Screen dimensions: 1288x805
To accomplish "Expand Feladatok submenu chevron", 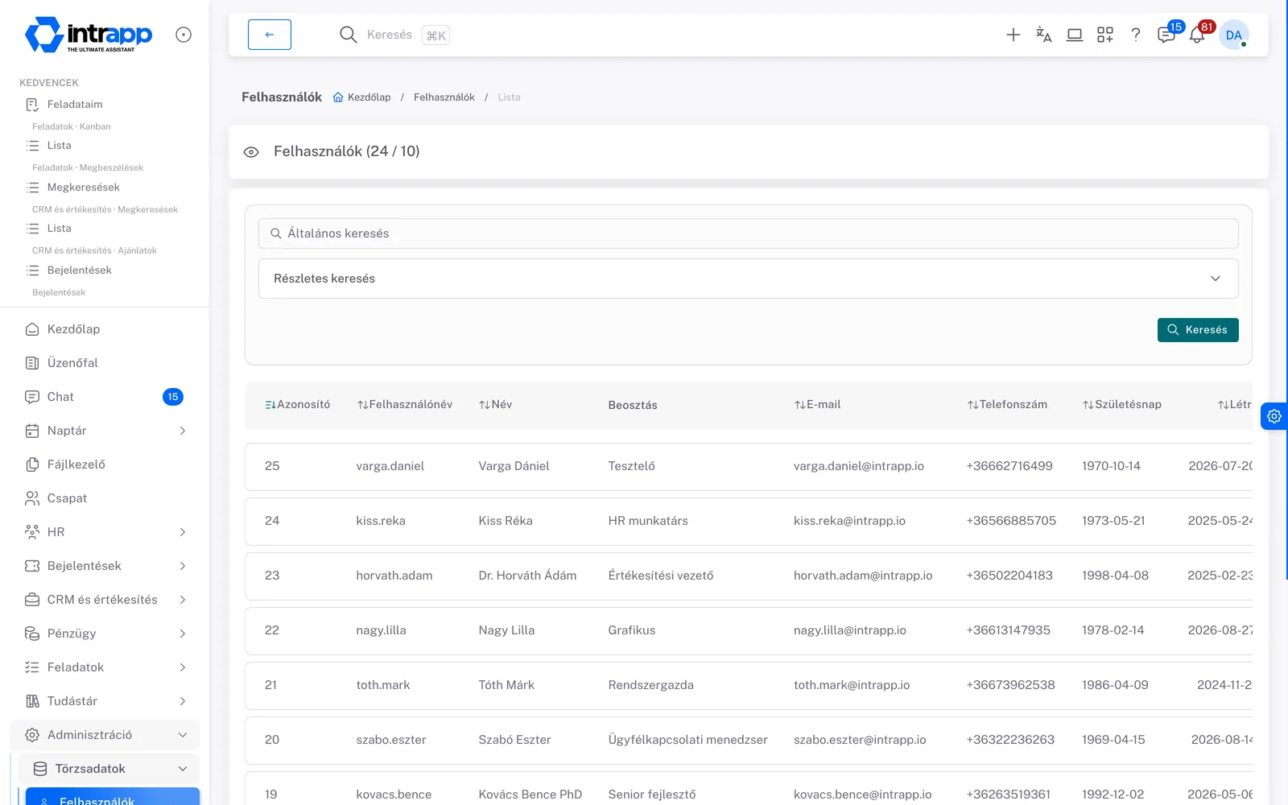I will tap(183, 667).
